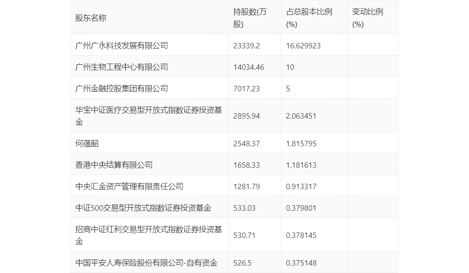Select the percentage 0.375148

pyautogui.click(x=301, y=263)
